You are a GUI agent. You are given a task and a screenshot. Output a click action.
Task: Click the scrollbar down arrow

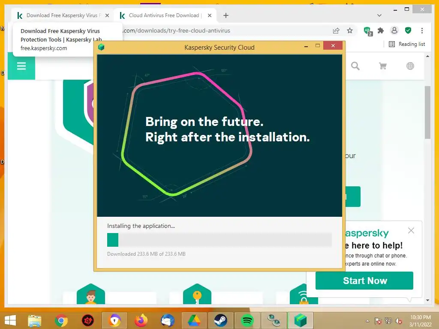[427, 300]
